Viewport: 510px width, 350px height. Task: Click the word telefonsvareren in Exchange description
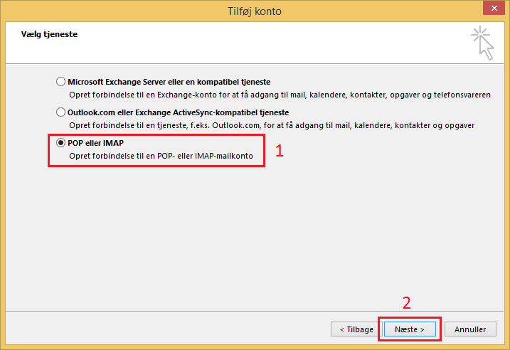(x=462, y=95)
